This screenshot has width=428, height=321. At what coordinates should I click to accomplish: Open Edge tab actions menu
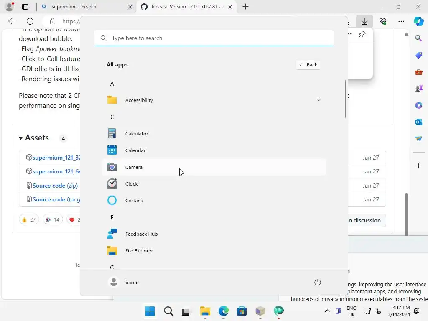tap(25, 7)
